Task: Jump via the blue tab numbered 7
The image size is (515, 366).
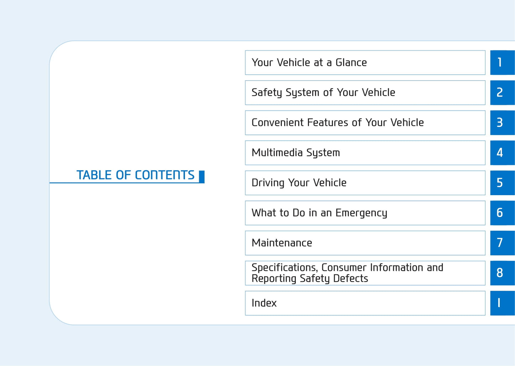Action: click(502, 243)
